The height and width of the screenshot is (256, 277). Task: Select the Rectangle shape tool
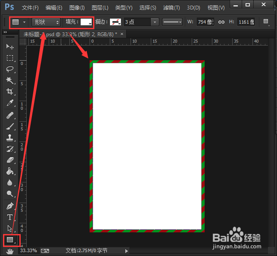pyautogui.click(x=10, y=240)
